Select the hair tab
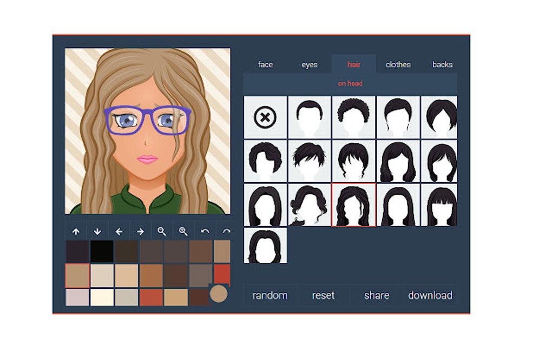The height and width of the screenshot is (345, 552). pyautogui.click(x=354, y=64)
